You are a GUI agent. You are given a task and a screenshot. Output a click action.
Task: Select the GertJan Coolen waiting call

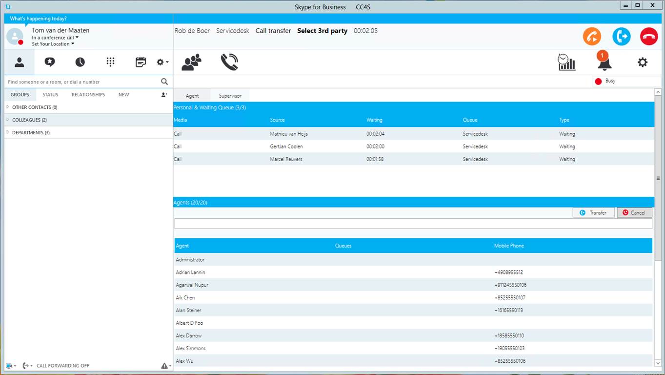414,146
